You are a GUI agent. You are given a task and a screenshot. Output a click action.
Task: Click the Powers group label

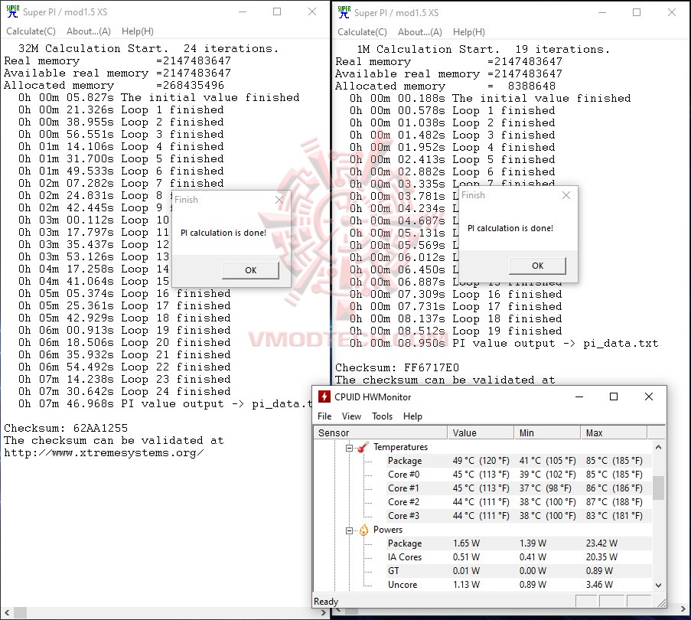(388, 530)
